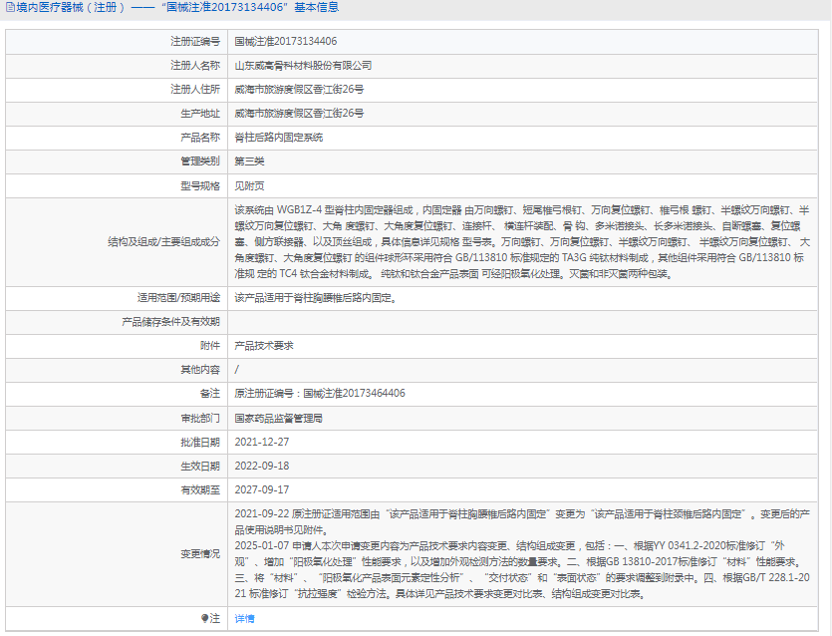Screen dimensions: 832x636
Task: Click the 其他内容 row label
Action: (200, 370)
